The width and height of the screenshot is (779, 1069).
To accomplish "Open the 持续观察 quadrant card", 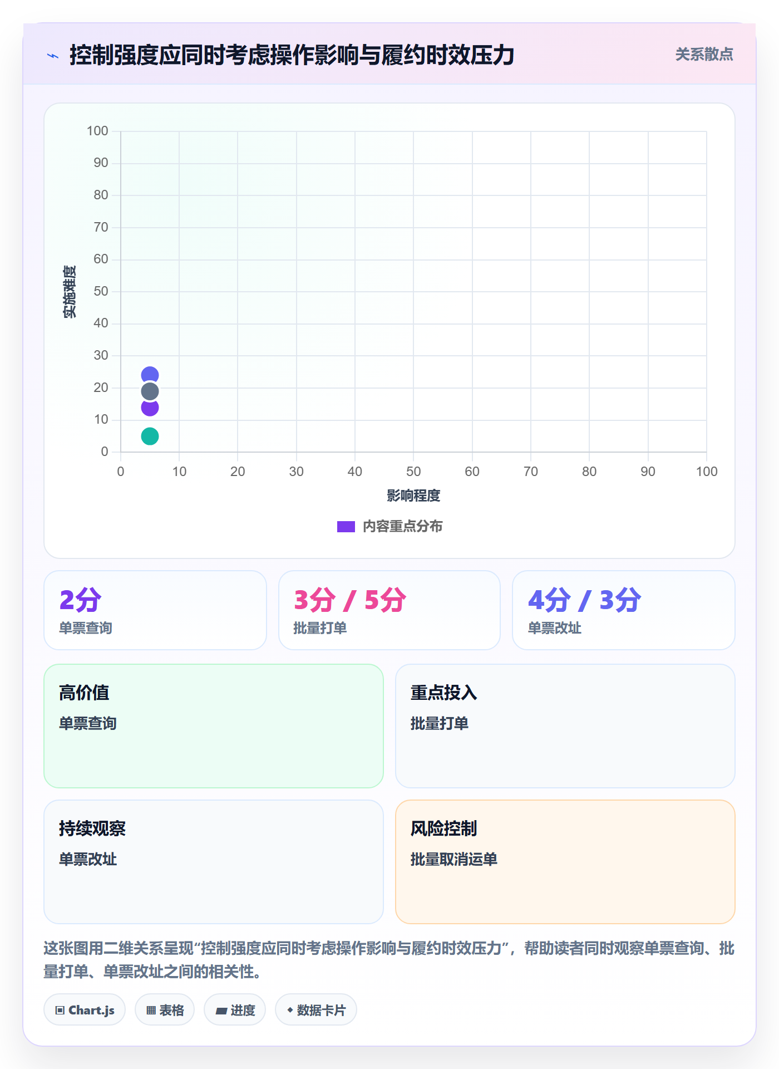I will click(x=214, y=862).
